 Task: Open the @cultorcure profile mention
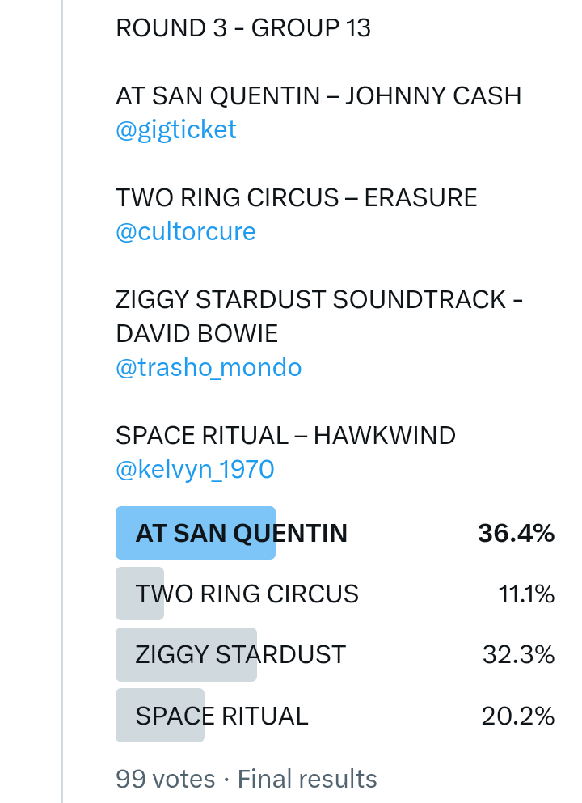pyautogui.click(x=186, y=232)
